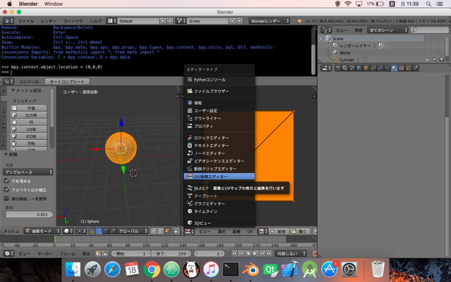Open the World properties tab (globe icon)
Viewport: 451px width, 282px height.
359,68
